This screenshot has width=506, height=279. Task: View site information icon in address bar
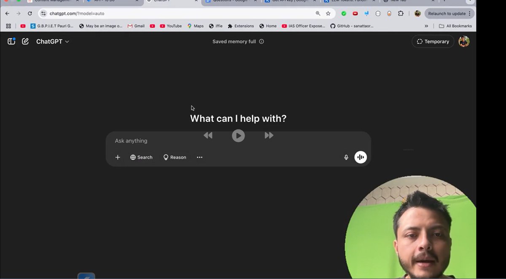pos(43,13)
